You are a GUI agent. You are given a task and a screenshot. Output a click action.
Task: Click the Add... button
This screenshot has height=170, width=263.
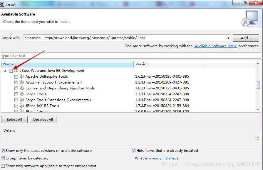pos(246,38)
